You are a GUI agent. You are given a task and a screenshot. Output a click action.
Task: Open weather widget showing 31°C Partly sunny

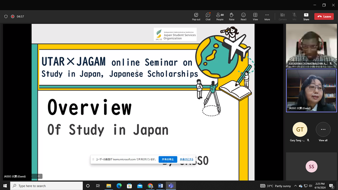tap(276, 186)
